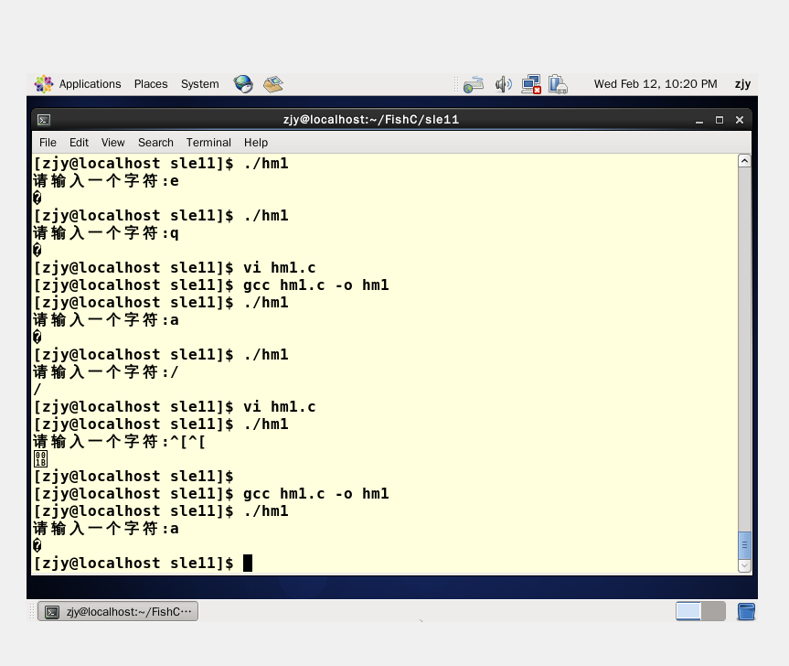789x666 pixels.
Task: Click the scrollbar down arrow
Action: click(744, 565)
